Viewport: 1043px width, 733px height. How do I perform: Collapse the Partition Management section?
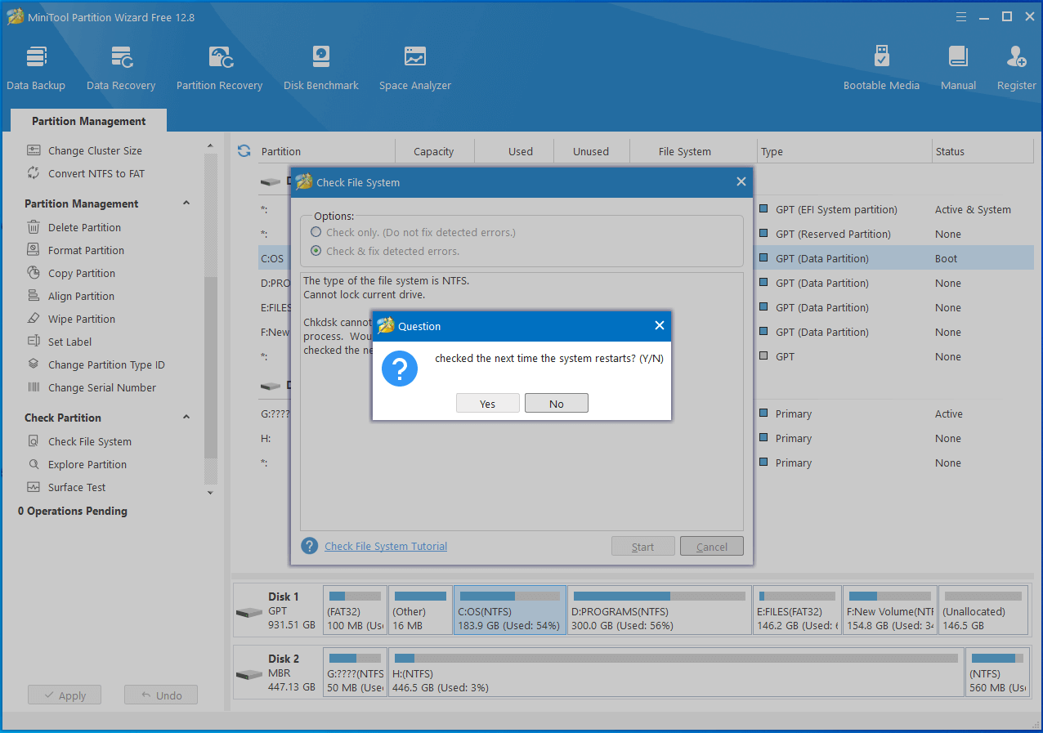pyautogui.click(x=186, y=203)
